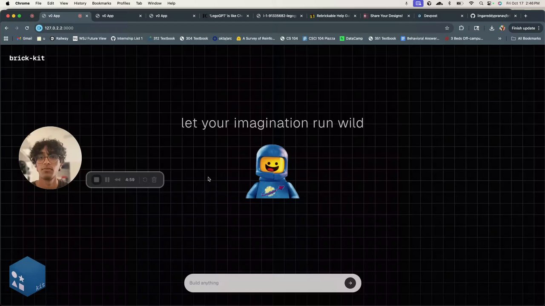Viewport: 545px width, 306px height.
Task: Open Spotlight search in the menu bar
Action: tap(482, 3)
